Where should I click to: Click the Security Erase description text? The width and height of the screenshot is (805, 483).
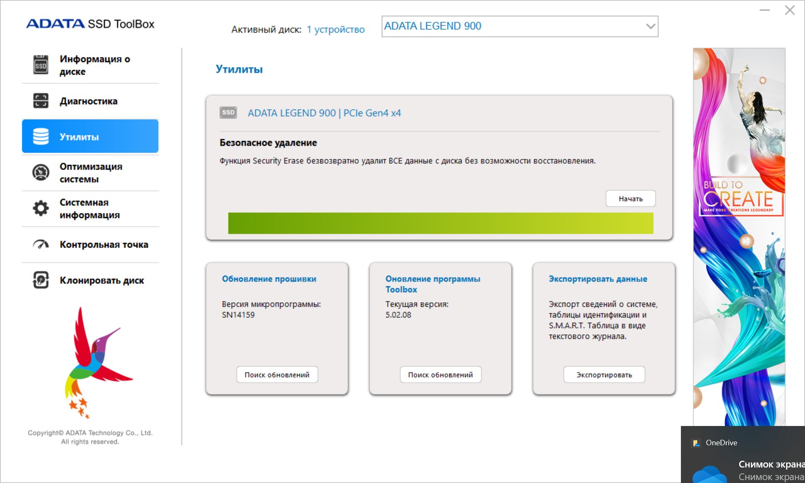pos(408,161)
